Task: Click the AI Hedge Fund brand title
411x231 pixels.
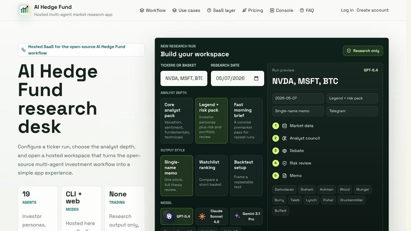Action: click(53, 7)
